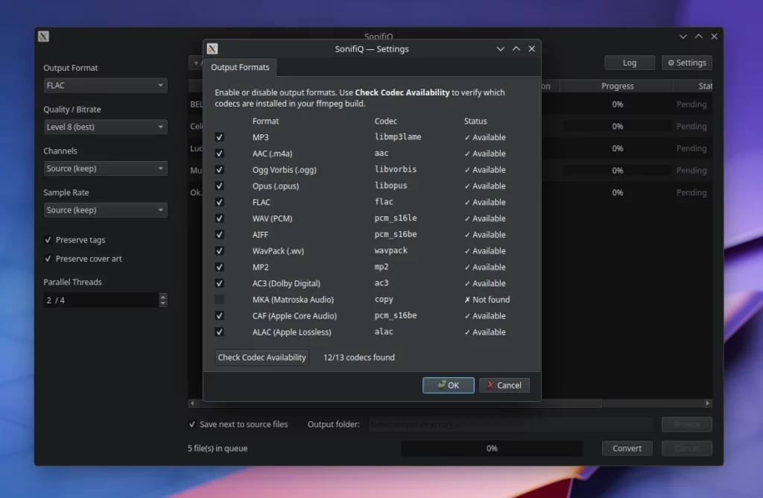Click the overall 0% conversion progress bar
Screen dimensions: 763x498
[492, 448]
